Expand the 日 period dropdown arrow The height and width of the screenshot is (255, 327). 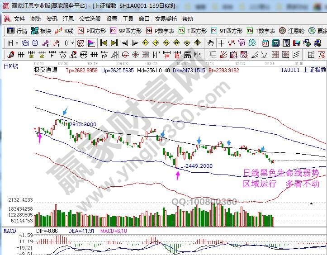[x=17, y=43]
